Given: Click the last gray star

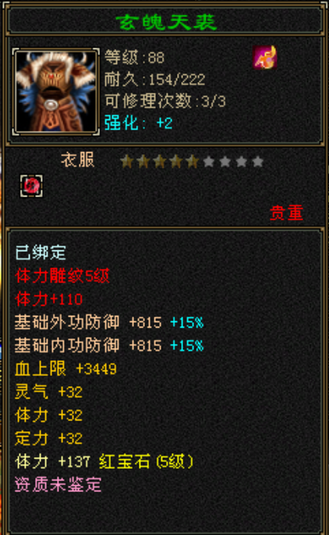Looking at the screenshot, I should coord(258,161).
